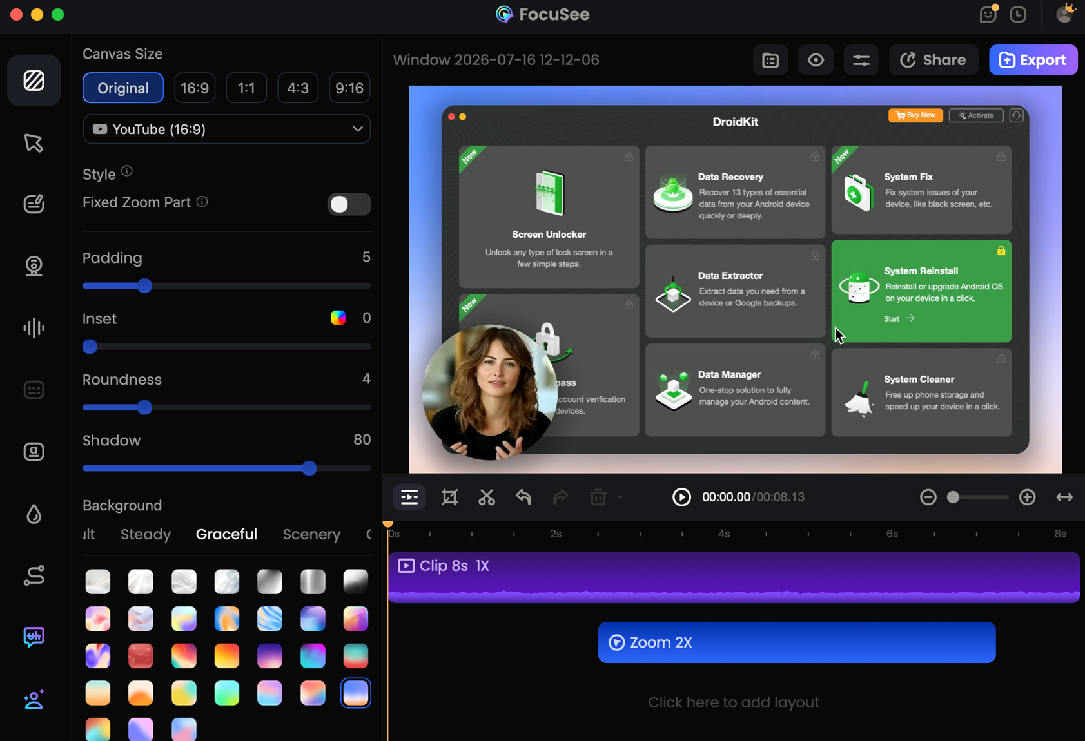Click the scissors split tool
1085x741 pixels.
pyautogui.click(x=487, y=497)
